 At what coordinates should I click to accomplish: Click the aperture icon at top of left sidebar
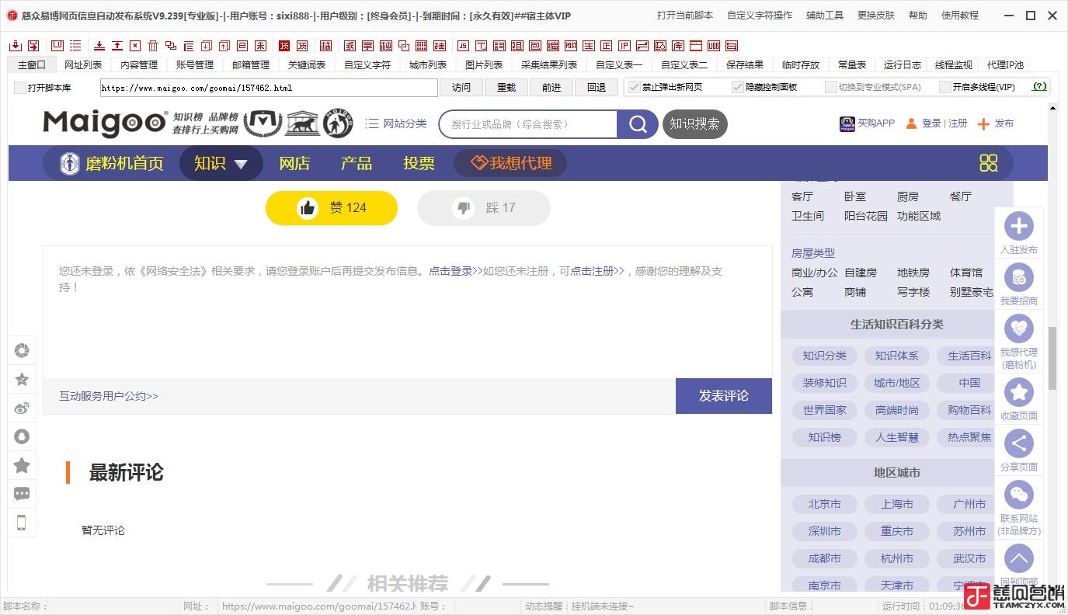22,350
